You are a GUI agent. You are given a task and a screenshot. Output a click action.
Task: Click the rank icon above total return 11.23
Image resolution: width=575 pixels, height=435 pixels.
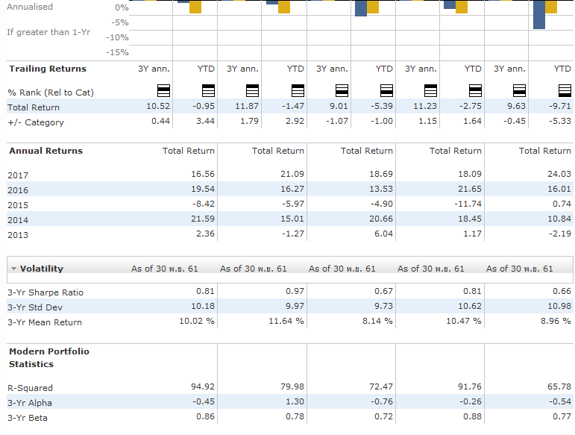430,90
